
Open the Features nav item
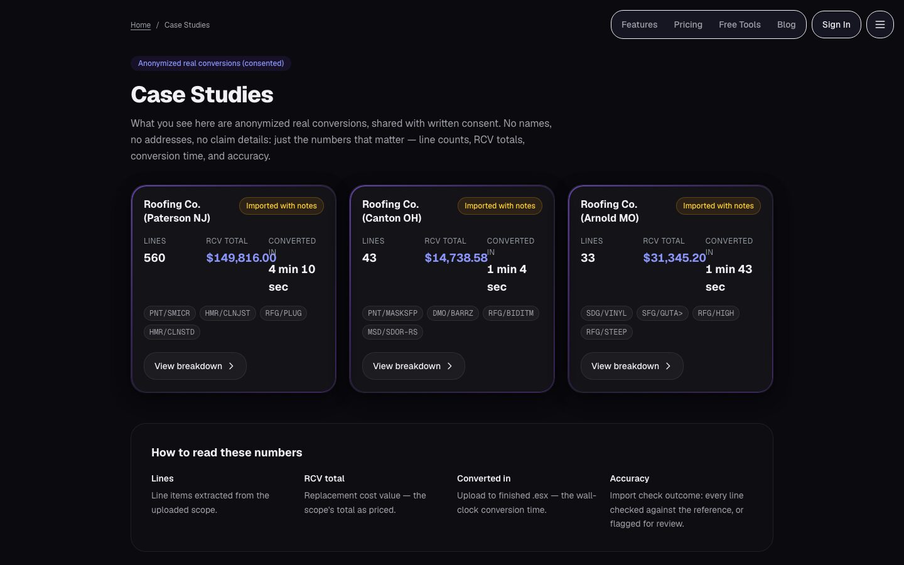coord(639,24)
